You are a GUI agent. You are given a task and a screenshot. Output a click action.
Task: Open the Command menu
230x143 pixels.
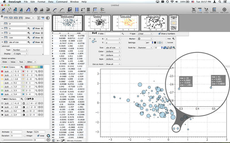pos(62,2)
